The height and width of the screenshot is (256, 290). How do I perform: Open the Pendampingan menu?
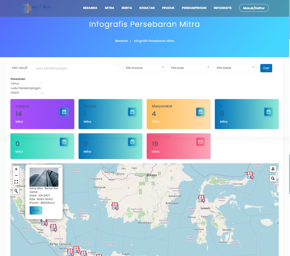point(194,8)
